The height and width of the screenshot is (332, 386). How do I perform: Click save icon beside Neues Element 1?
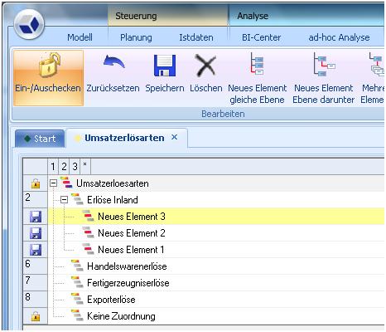pos(36,250)
